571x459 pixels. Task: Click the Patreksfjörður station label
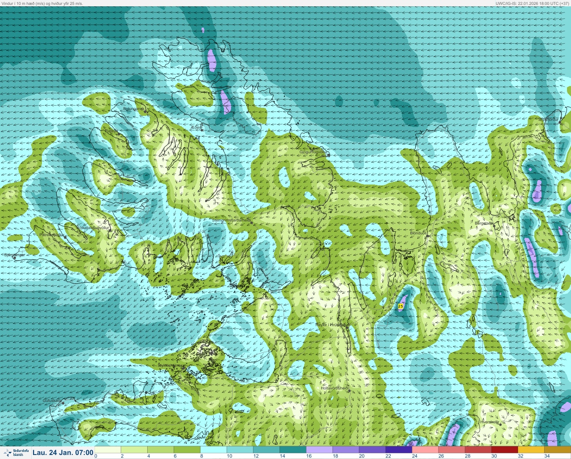(52, 234)
